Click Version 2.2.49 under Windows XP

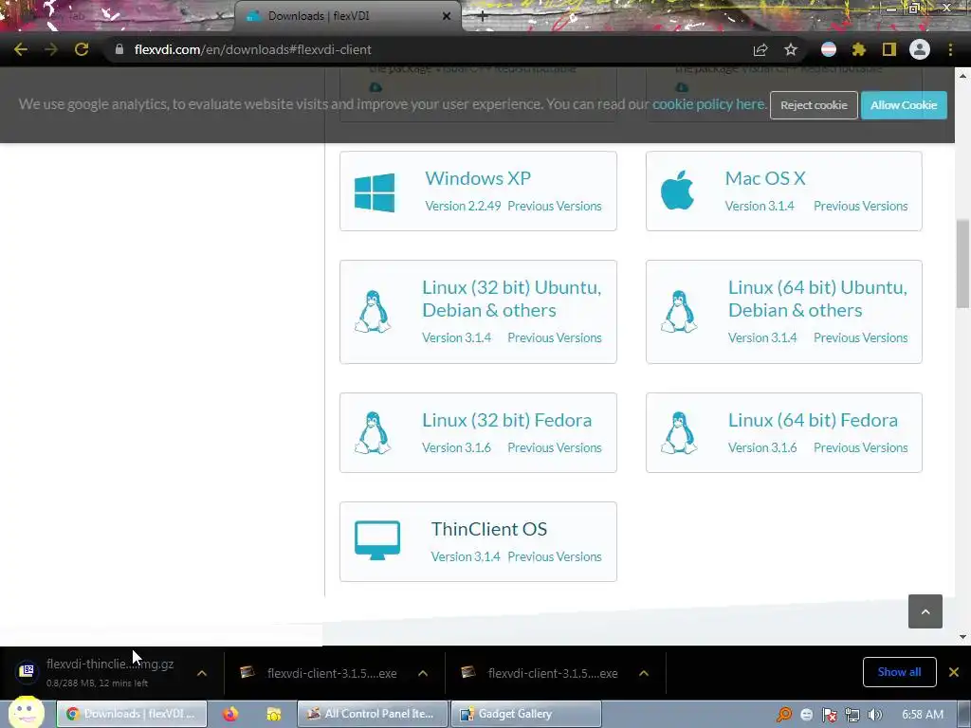tap(463, 206)
